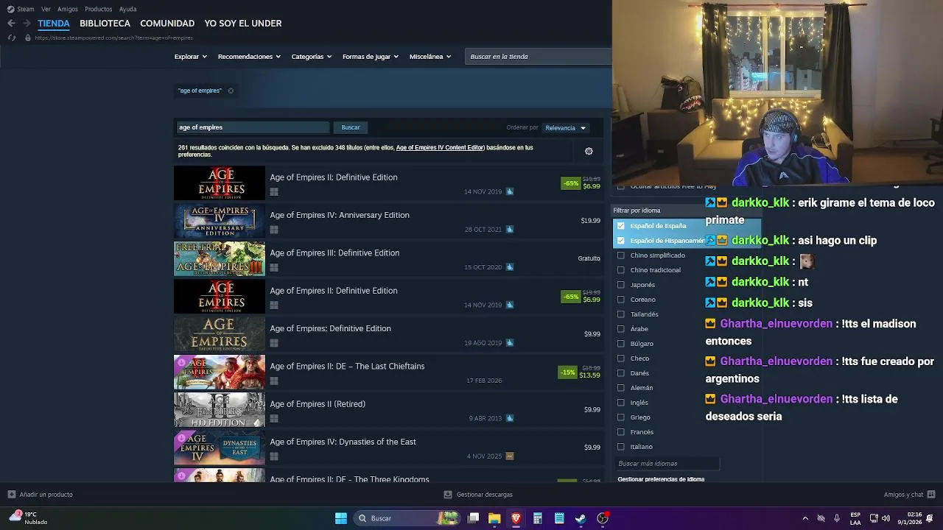The height and width of the screenshot is (530, 943).
Task: Check Coreano language filter
Action: [621, 300]
